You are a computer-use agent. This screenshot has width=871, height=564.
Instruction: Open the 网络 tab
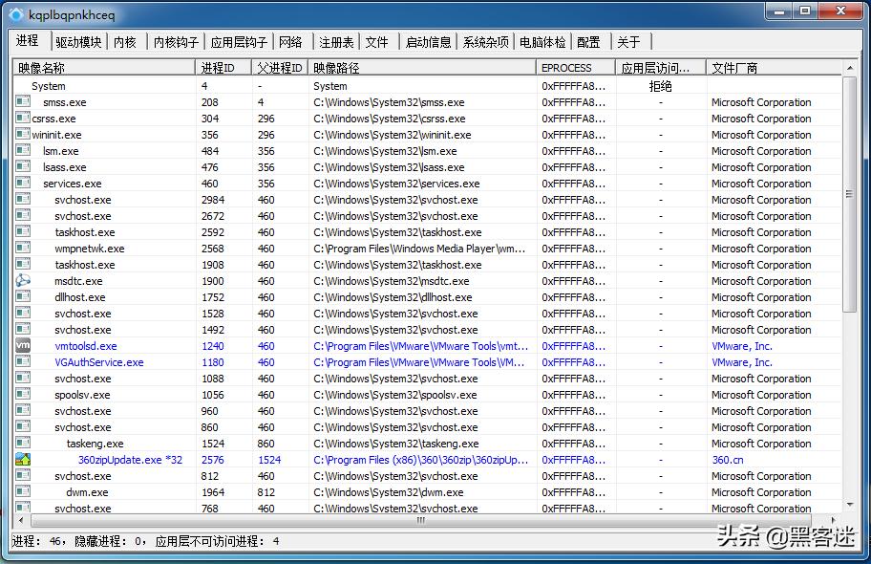point(291,41)
